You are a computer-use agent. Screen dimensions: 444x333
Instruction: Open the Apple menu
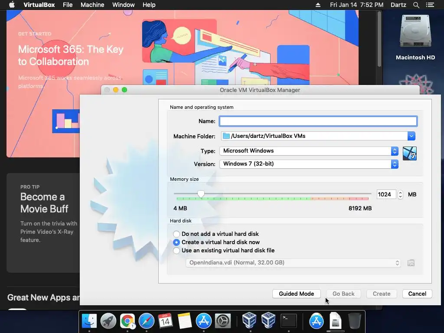(12, 5)
